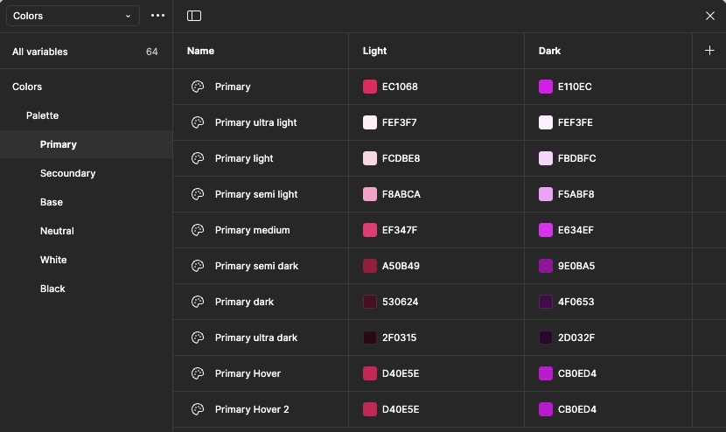Screen dimensions: 726x432
Task: Close the variables window
Action: (709, 16)
